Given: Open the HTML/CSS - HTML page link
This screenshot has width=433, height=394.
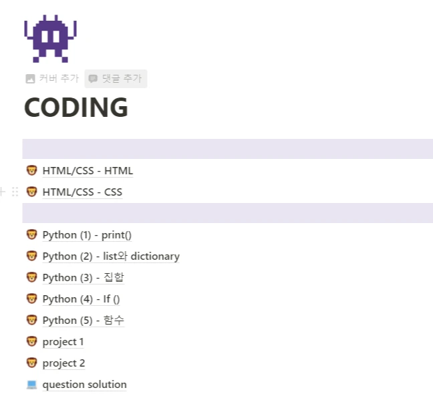Looking at the screenshot, I should click(88, 171).
